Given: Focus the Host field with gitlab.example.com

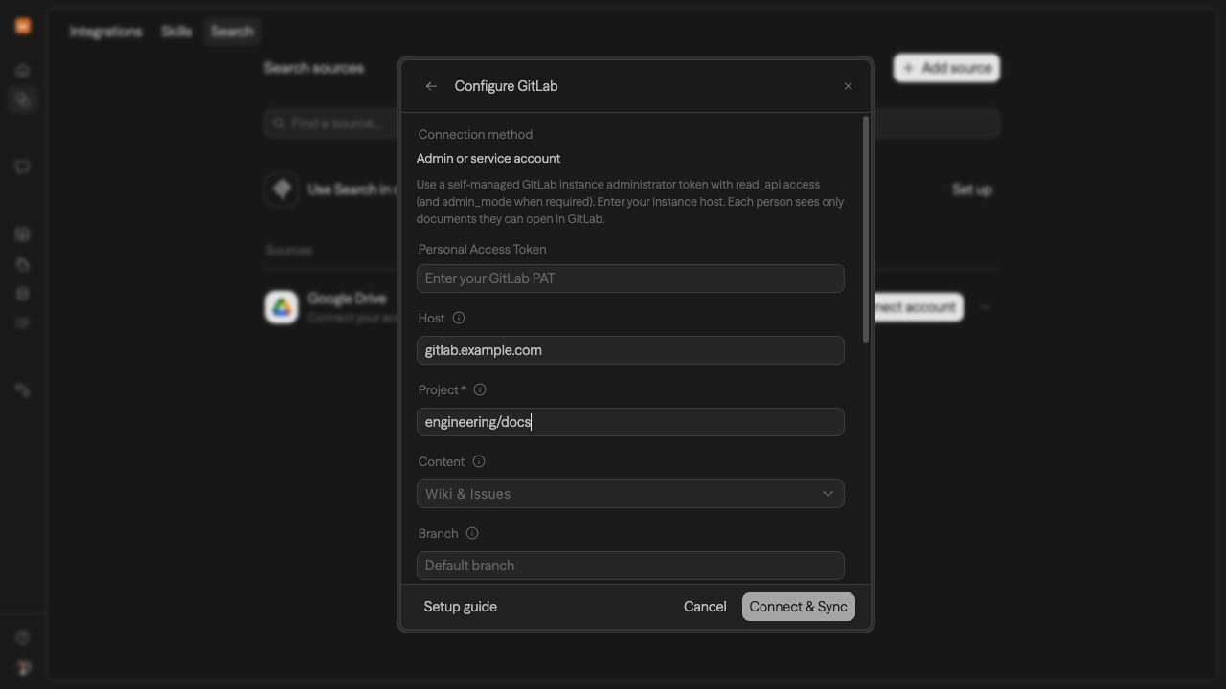Looking at the screenshot, I should tap(630, 350).
